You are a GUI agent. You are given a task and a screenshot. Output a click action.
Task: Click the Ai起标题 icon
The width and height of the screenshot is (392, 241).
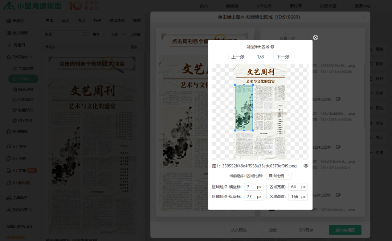coord(9,182)
